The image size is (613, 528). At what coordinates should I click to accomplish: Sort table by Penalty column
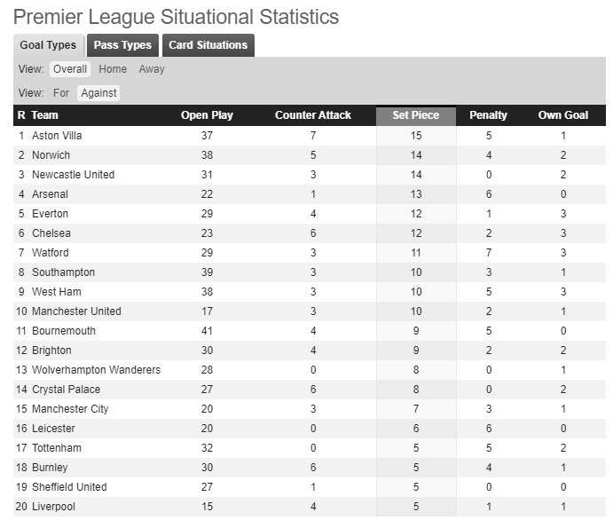(x=488, y=115)
